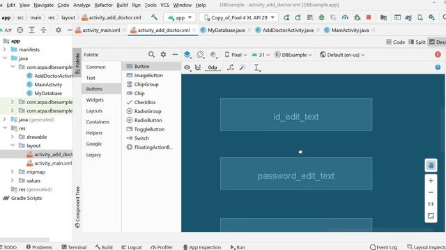Open the VCS menu
The image size is (446, 250).
(164, 5)
